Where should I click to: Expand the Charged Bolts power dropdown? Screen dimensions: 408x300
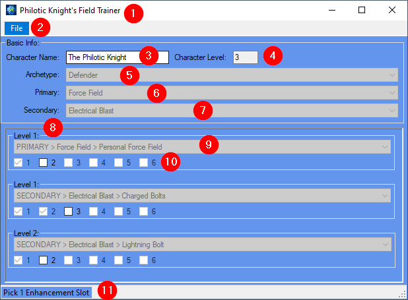[202, 196]
